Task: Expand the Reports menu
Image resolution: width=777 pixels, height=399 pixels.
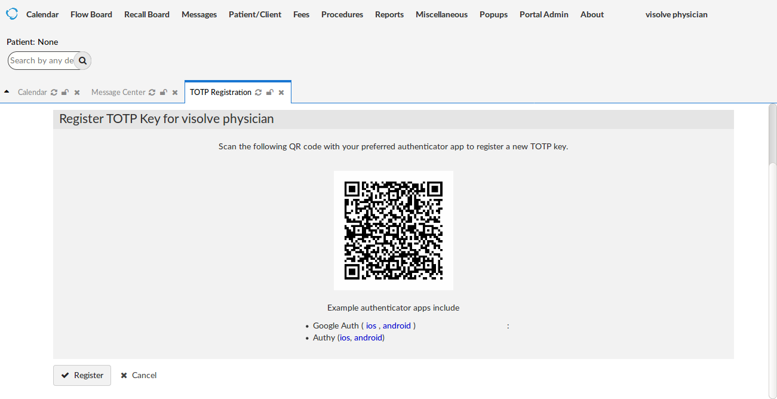Action: coord(389,14)
